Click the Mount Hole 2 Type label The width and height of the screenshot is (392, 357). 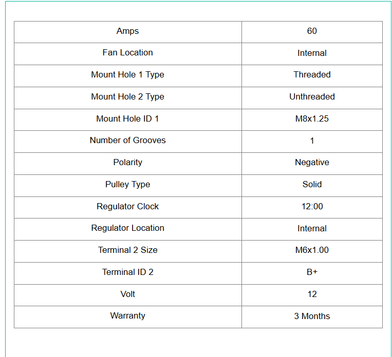pyautogui.click(x=127, y=97)
